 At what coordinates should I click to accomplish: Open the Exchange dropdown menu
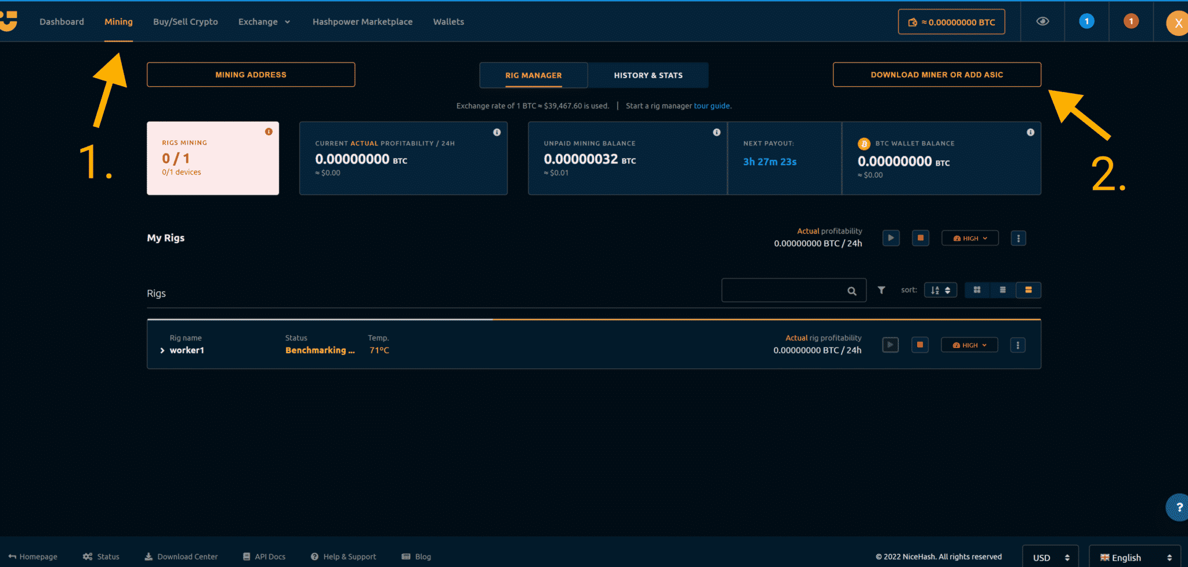point(264,22)
